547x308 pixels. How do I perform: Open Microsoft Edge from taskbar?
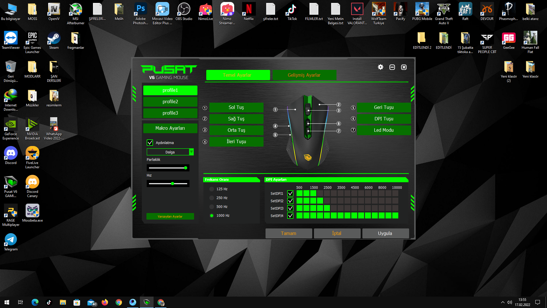35,302
